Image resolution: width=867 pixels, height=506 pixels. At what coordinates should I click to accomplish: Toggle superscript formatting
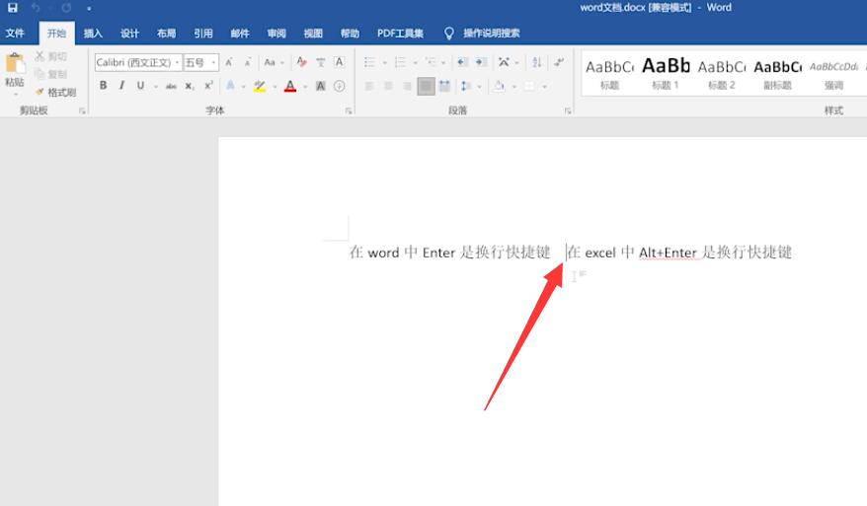(208, 86)
